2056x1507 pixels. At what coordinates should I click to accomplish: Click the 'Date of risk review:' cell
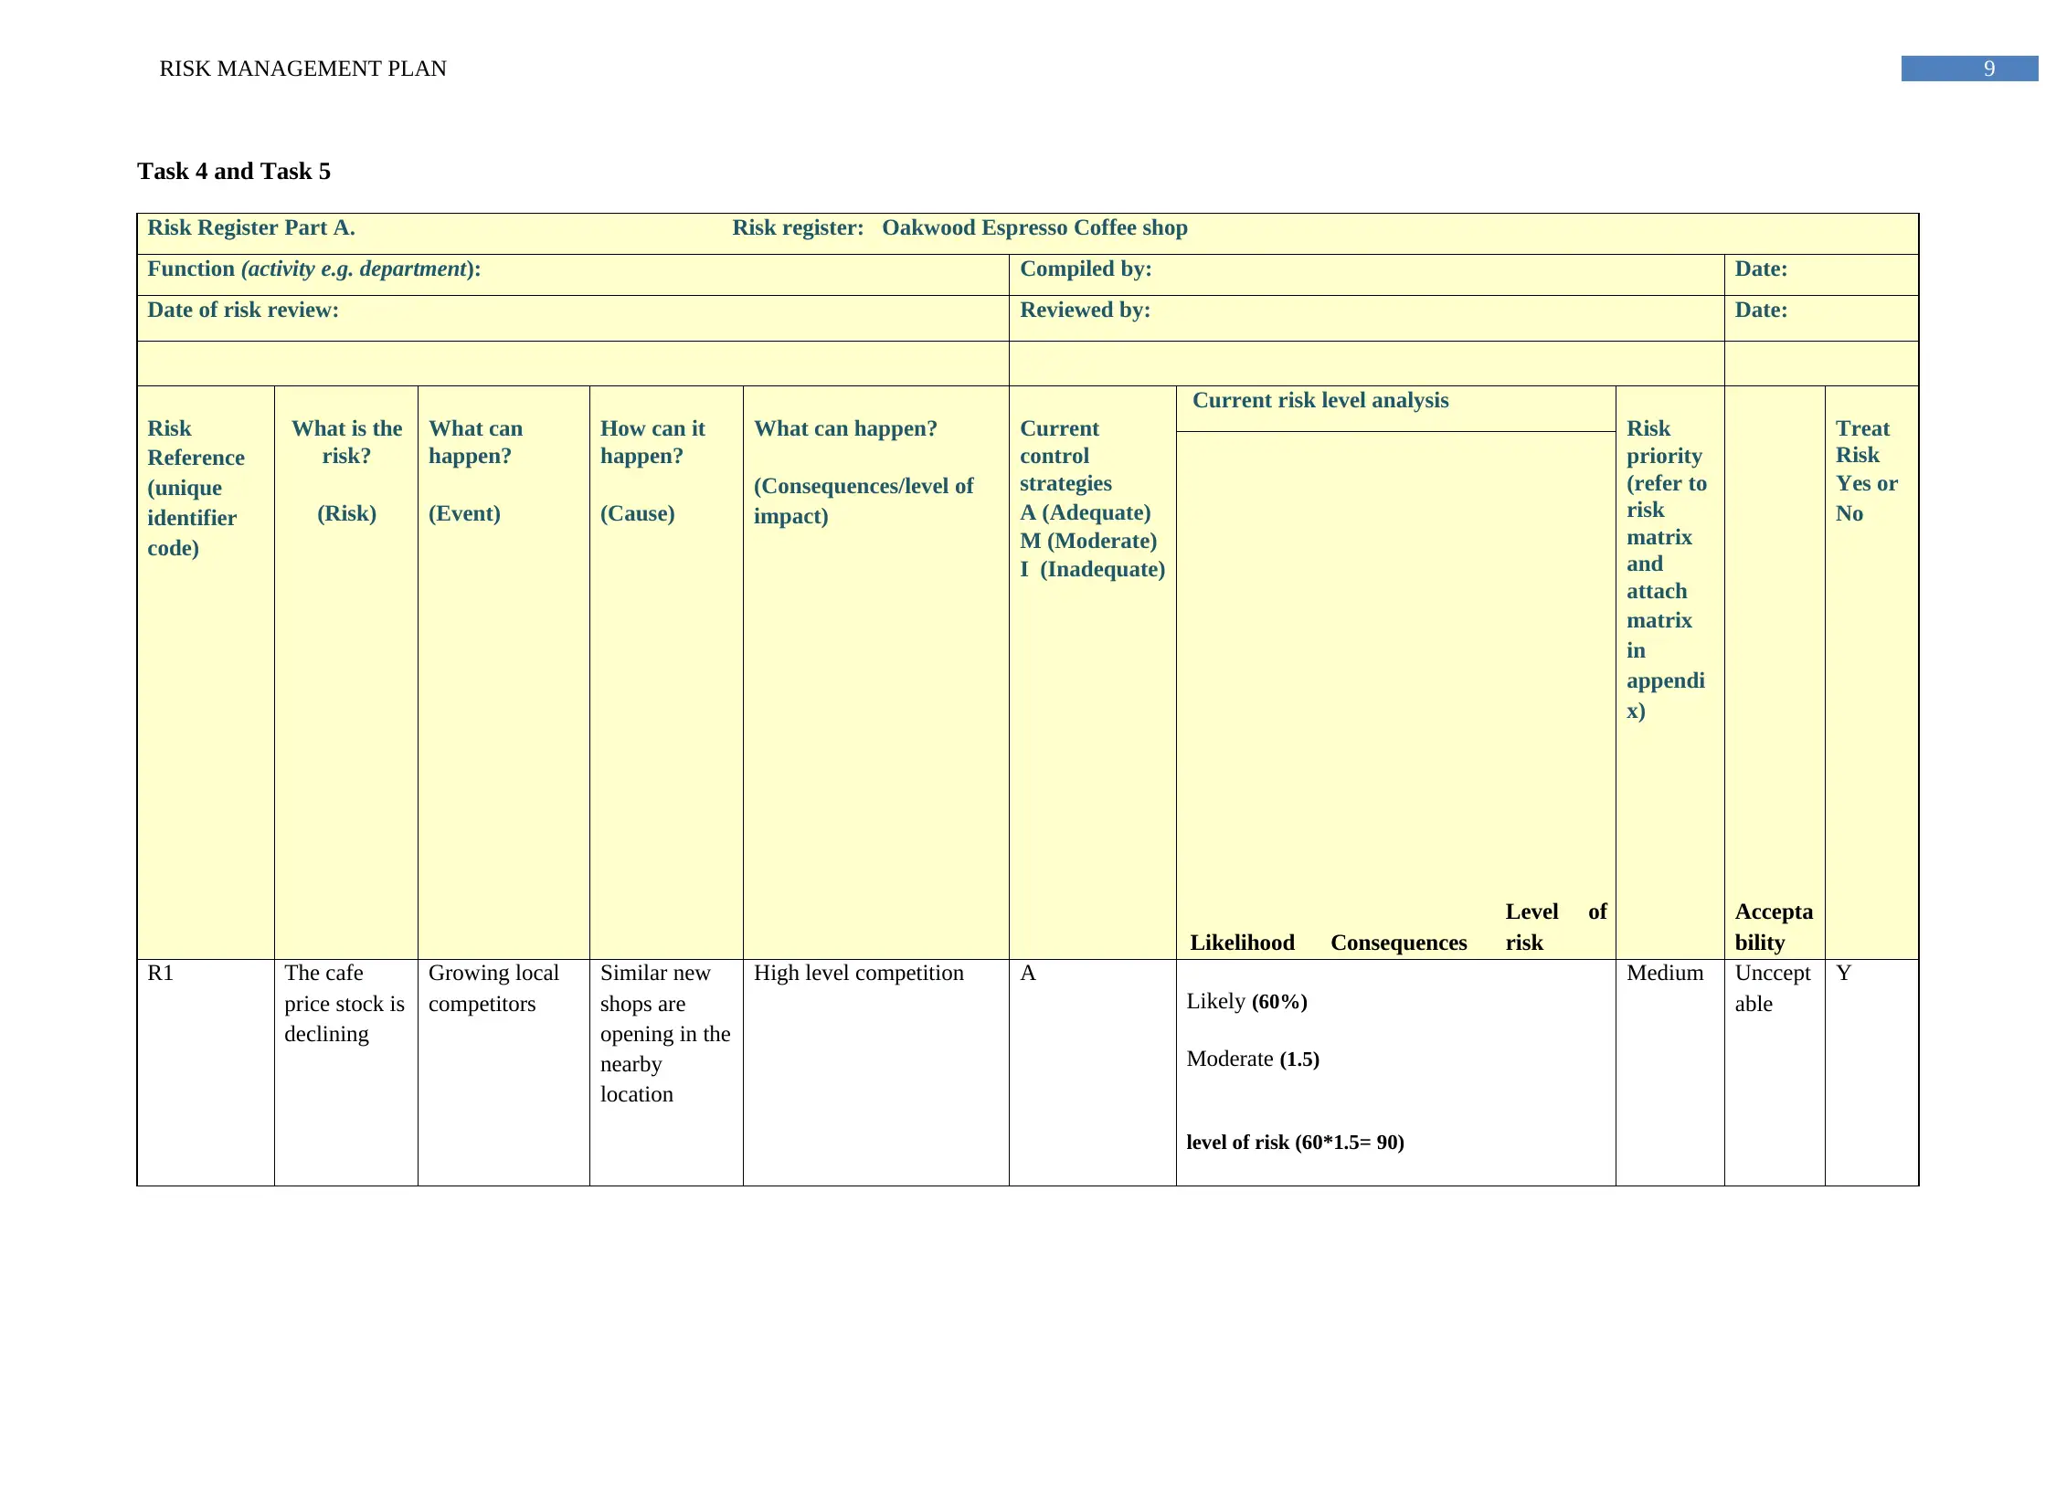pyautogui.click(x=573, y=318)
